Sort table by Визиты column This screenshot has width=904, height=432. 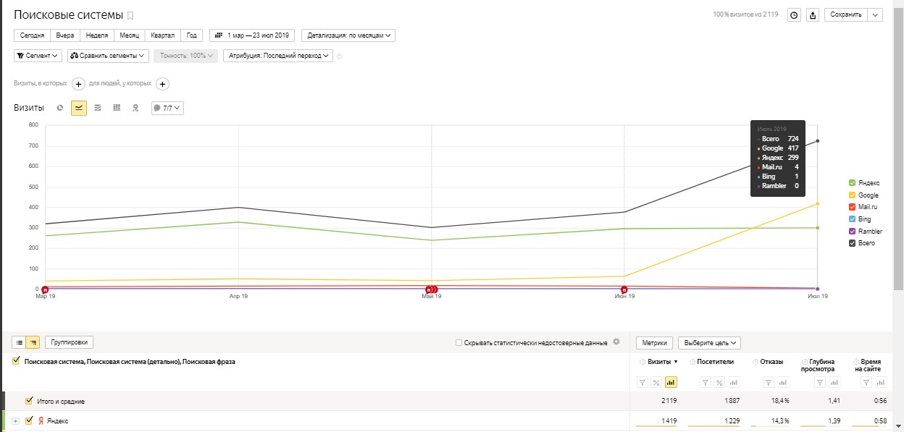(658, 362)
